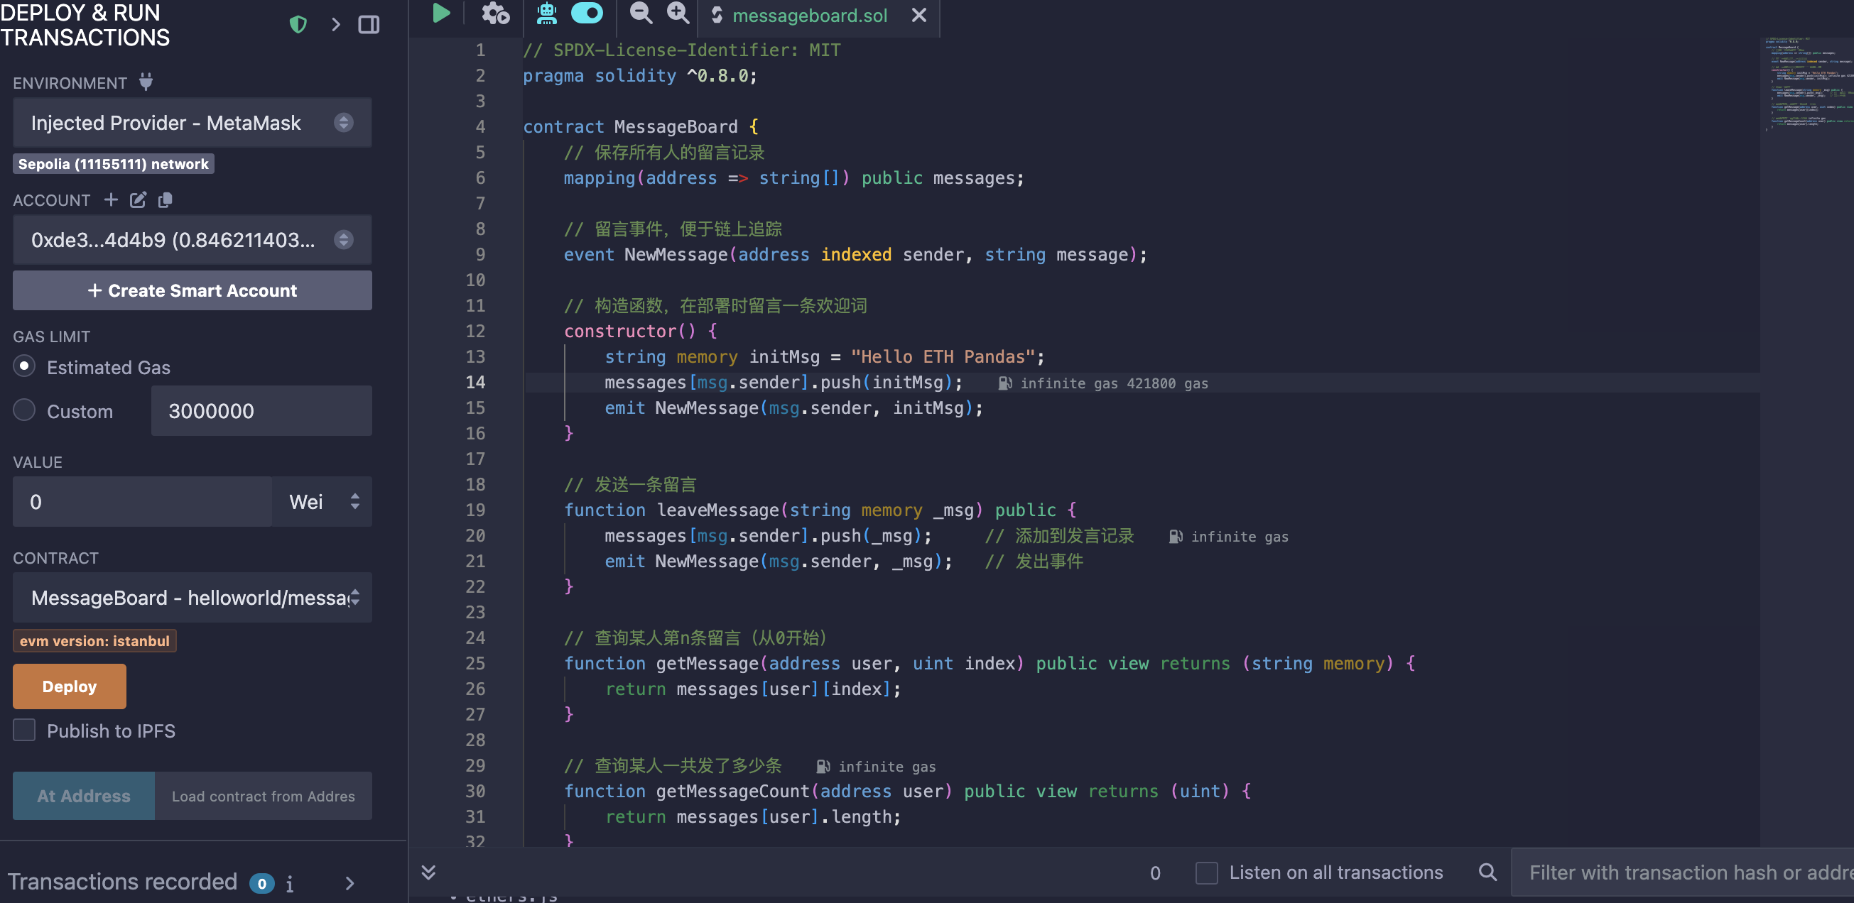Click the constructor() keyword on line 12
The image size is (1854, 903).
pos(630,331)
